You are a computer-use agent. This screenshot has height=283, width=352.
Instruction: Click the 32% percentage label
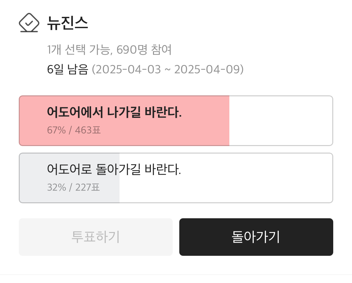click(x=56, y=188)
